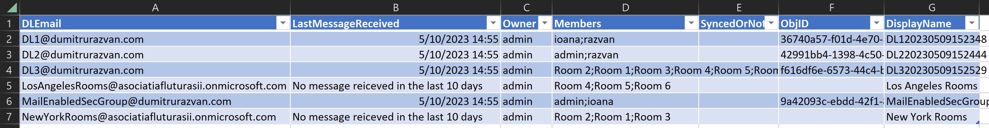Select the MailEnabledSecGroup email cell
Viewport: 989px width, 128px height.
[155, 101]
